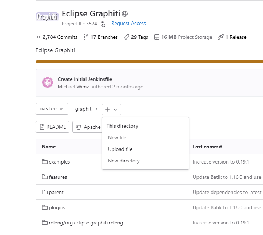
Task: Select New directory from menu
Action: 146,161
